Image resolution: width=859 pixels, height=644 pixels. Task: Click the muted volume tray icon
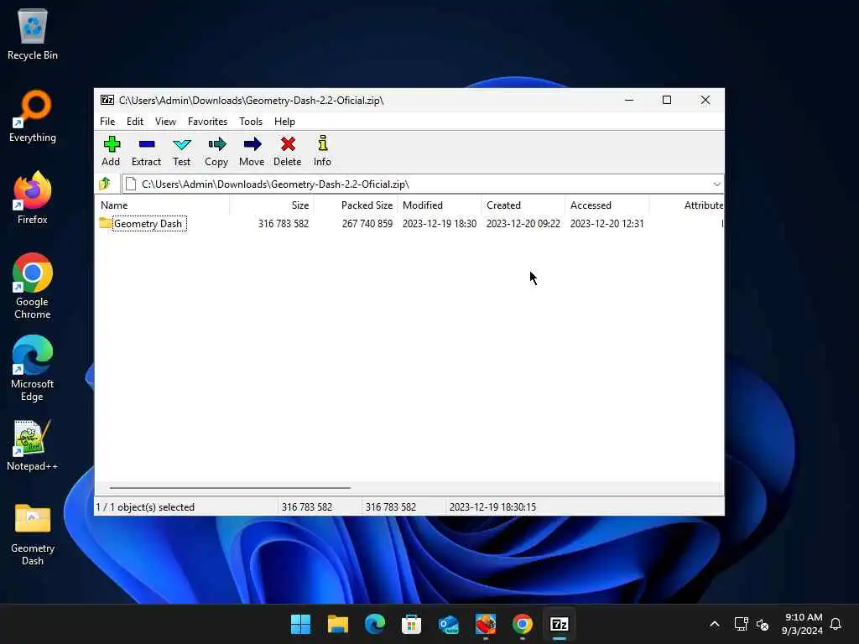[x=763, y=624]
